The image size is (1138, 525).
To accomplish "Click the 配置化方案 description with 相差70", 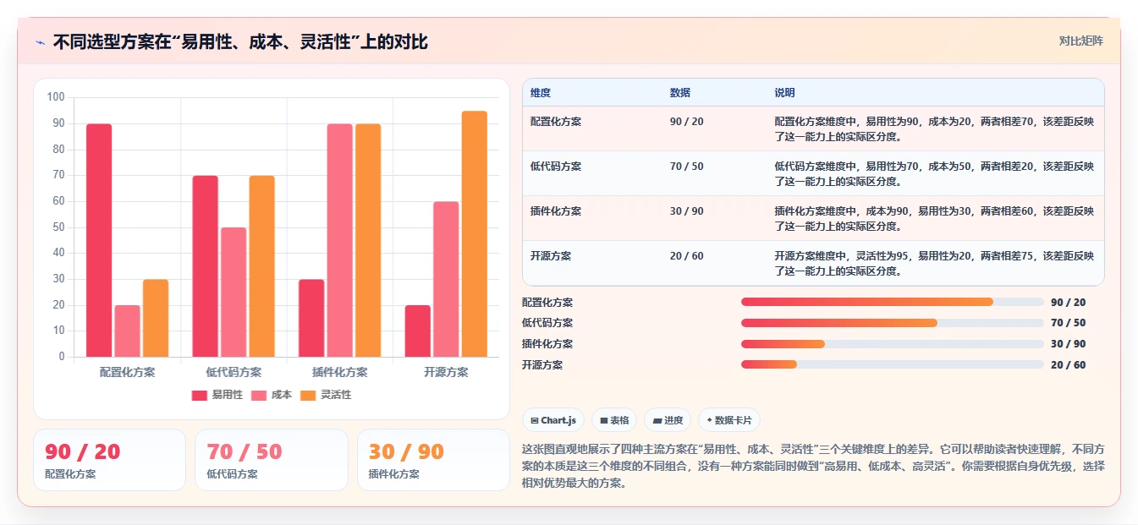I will (x=934, y=129).
